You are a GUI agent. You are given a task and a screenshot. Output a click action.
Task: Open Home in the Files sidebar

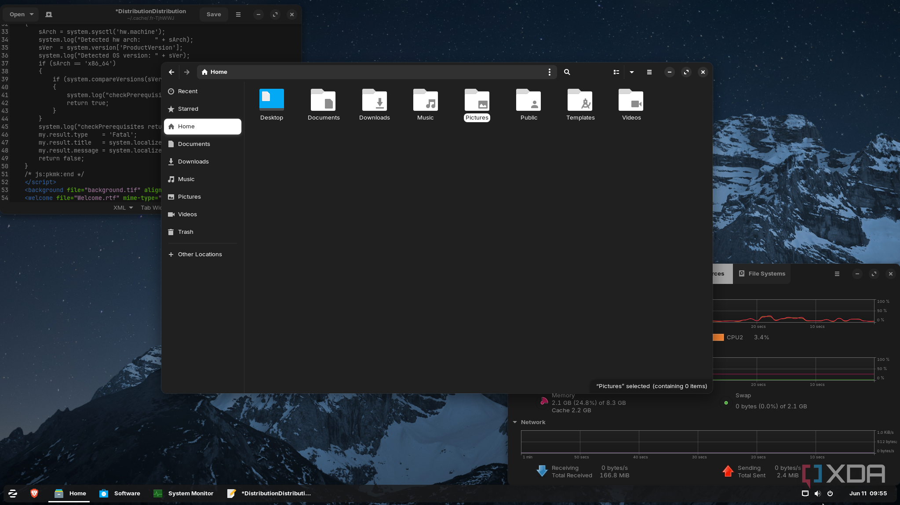coord(203,127)
